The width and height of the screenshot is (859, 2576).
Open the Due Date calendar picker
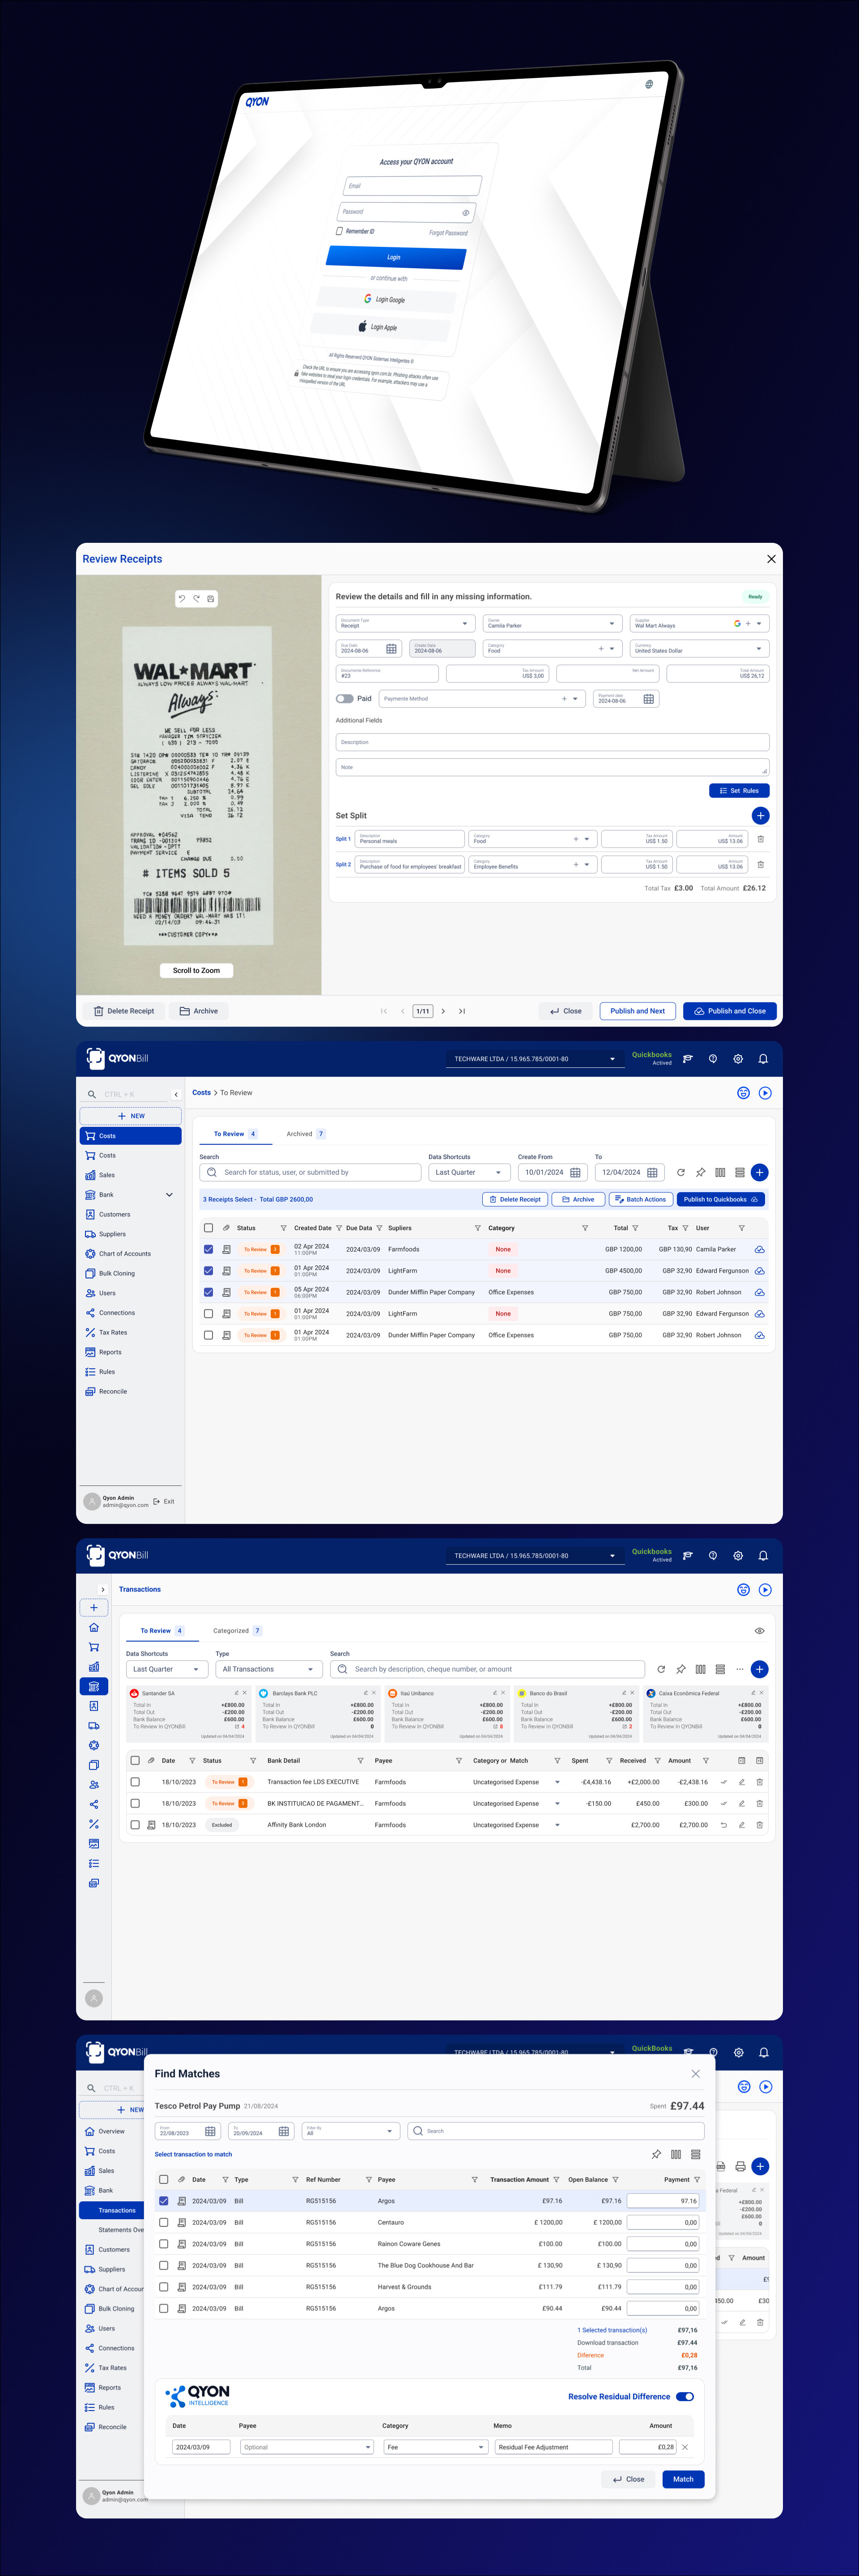click(391, 649)
